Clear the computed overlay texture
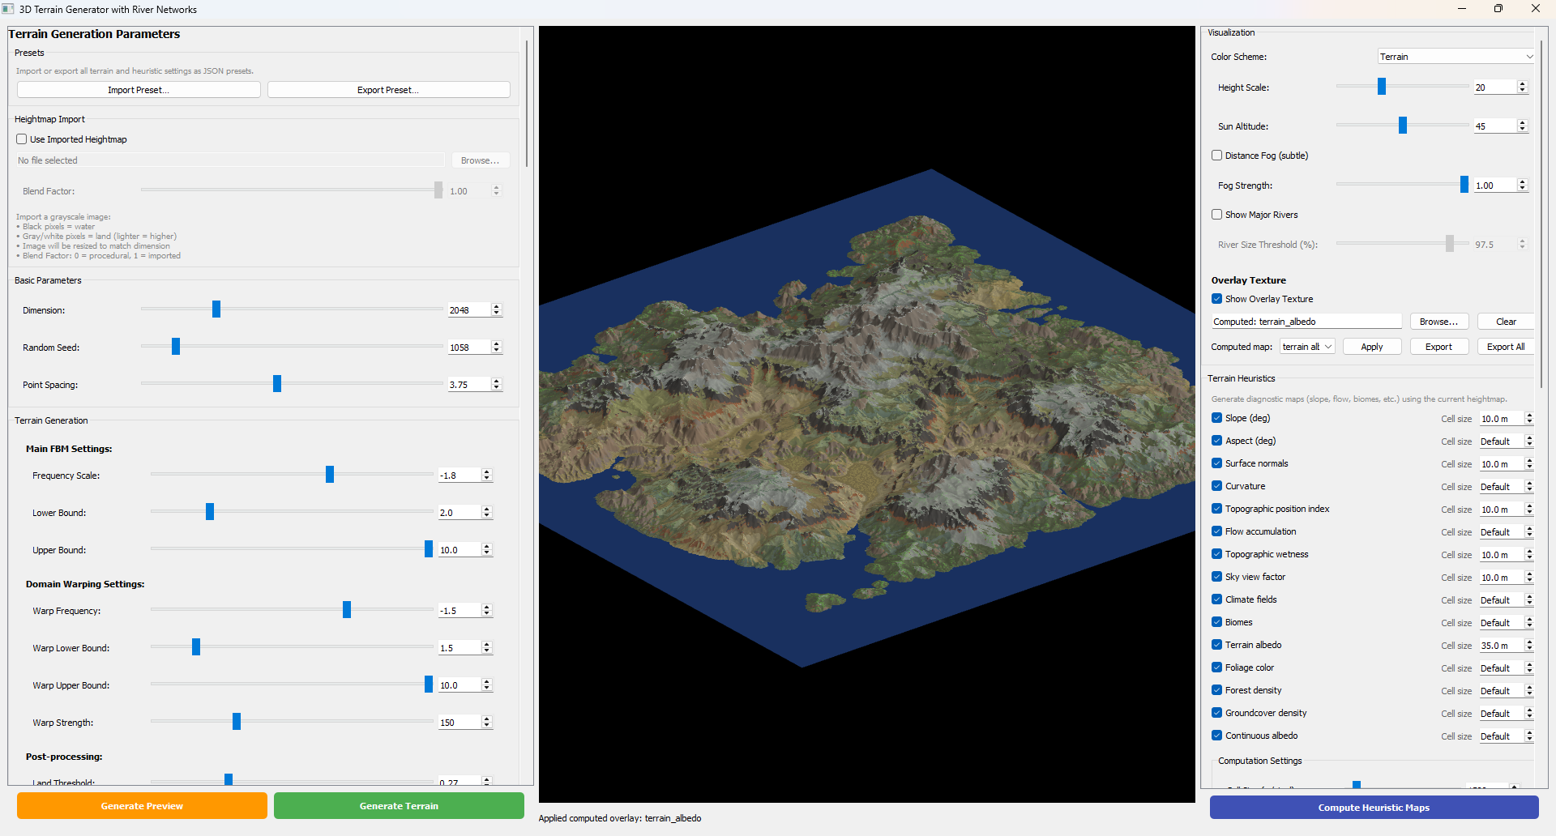1556x836 pixels. pyautogui.click(x=1504, y=321)
